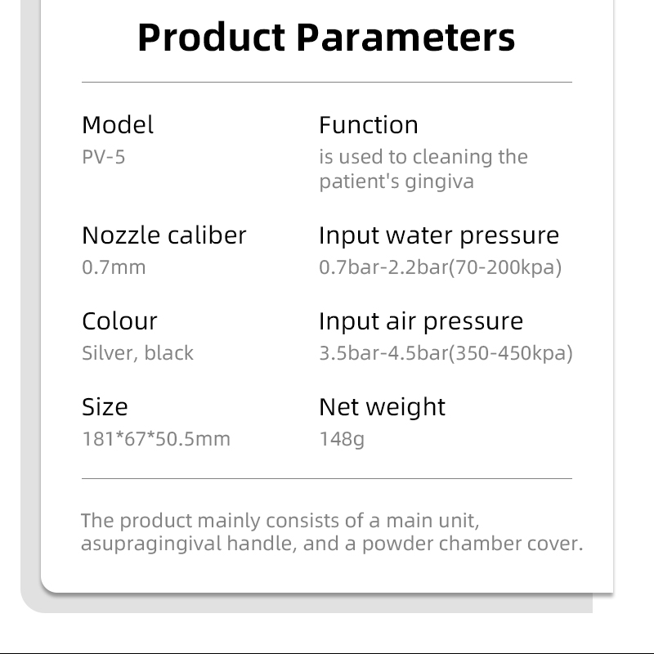
Task: Click the 3.5bar-4.5bar air pressure value
Action: coord(446,352)
